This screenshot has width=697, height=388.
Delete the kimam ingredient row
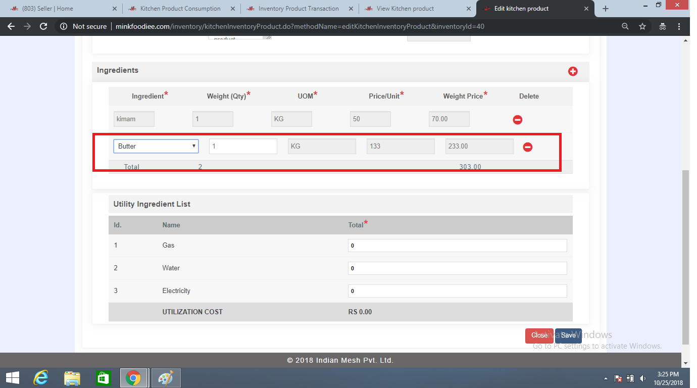coord(518,120)
